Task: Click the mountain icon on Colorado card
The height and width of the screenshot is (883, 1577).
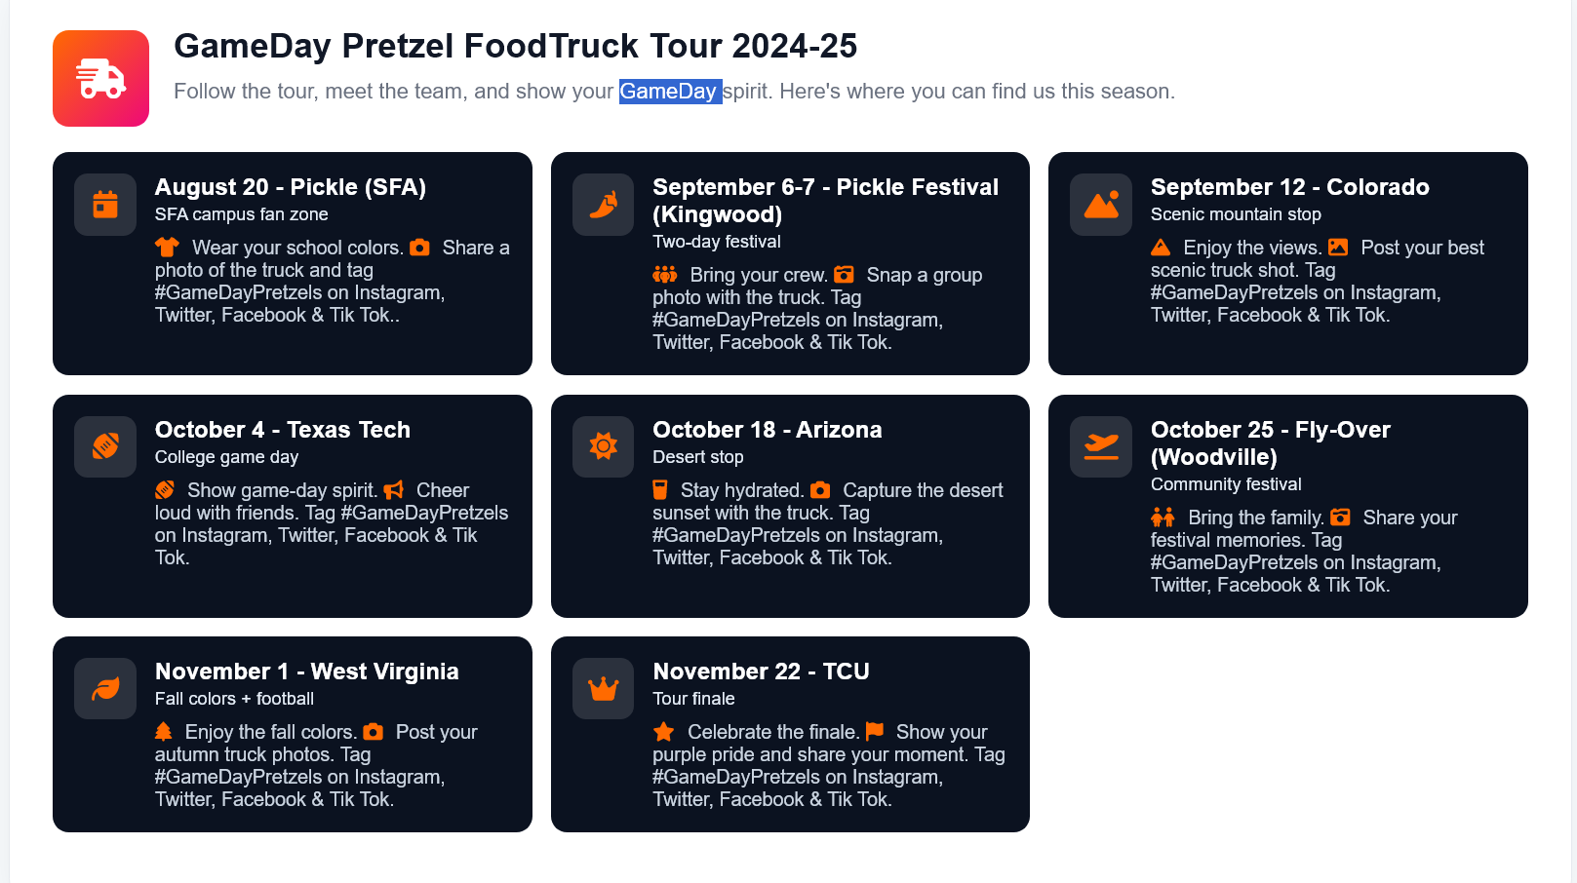Action: 1101,205
